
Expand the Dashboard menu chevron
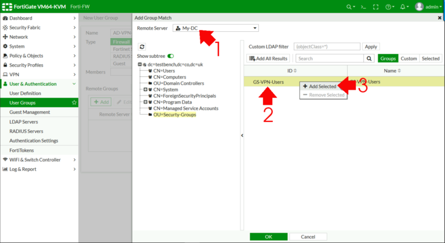74,18
